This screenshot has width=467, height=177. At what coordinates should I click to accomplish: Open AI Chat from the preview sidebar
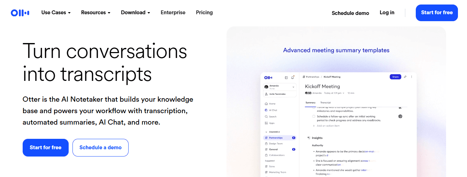tap(271, 110)
